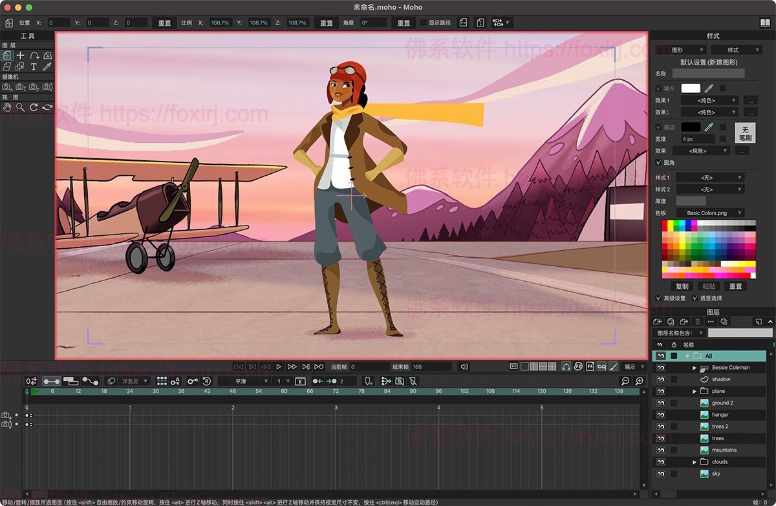This screenshot has height=506, width=776.
Task: Expand the Bessie Coleman layer group
Action: [x=695, y=368]
